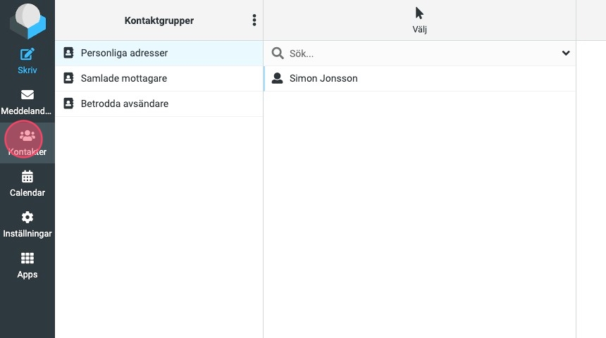Viewport: 606px width, 338px height.
Task: Open the Kontaktgrupper three-dot menu
Action: click(x=254, y=20)
